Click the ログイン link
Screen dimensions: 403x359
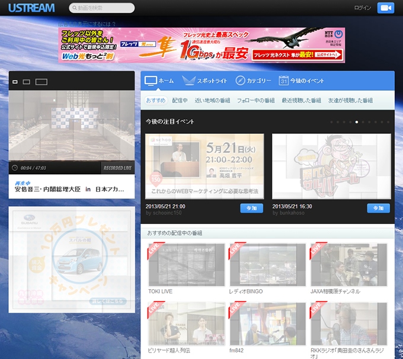362,8
